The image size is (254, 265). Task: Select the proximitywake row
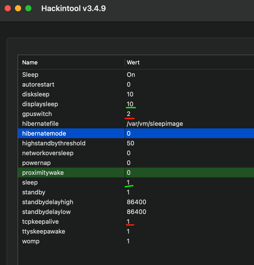(x=136, y=172)
